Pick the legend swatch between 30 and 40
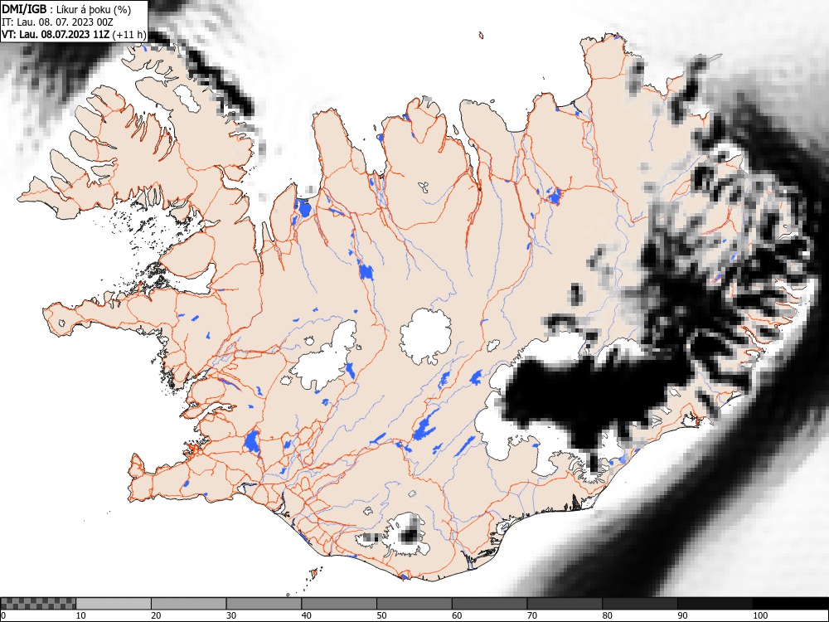 264,604
